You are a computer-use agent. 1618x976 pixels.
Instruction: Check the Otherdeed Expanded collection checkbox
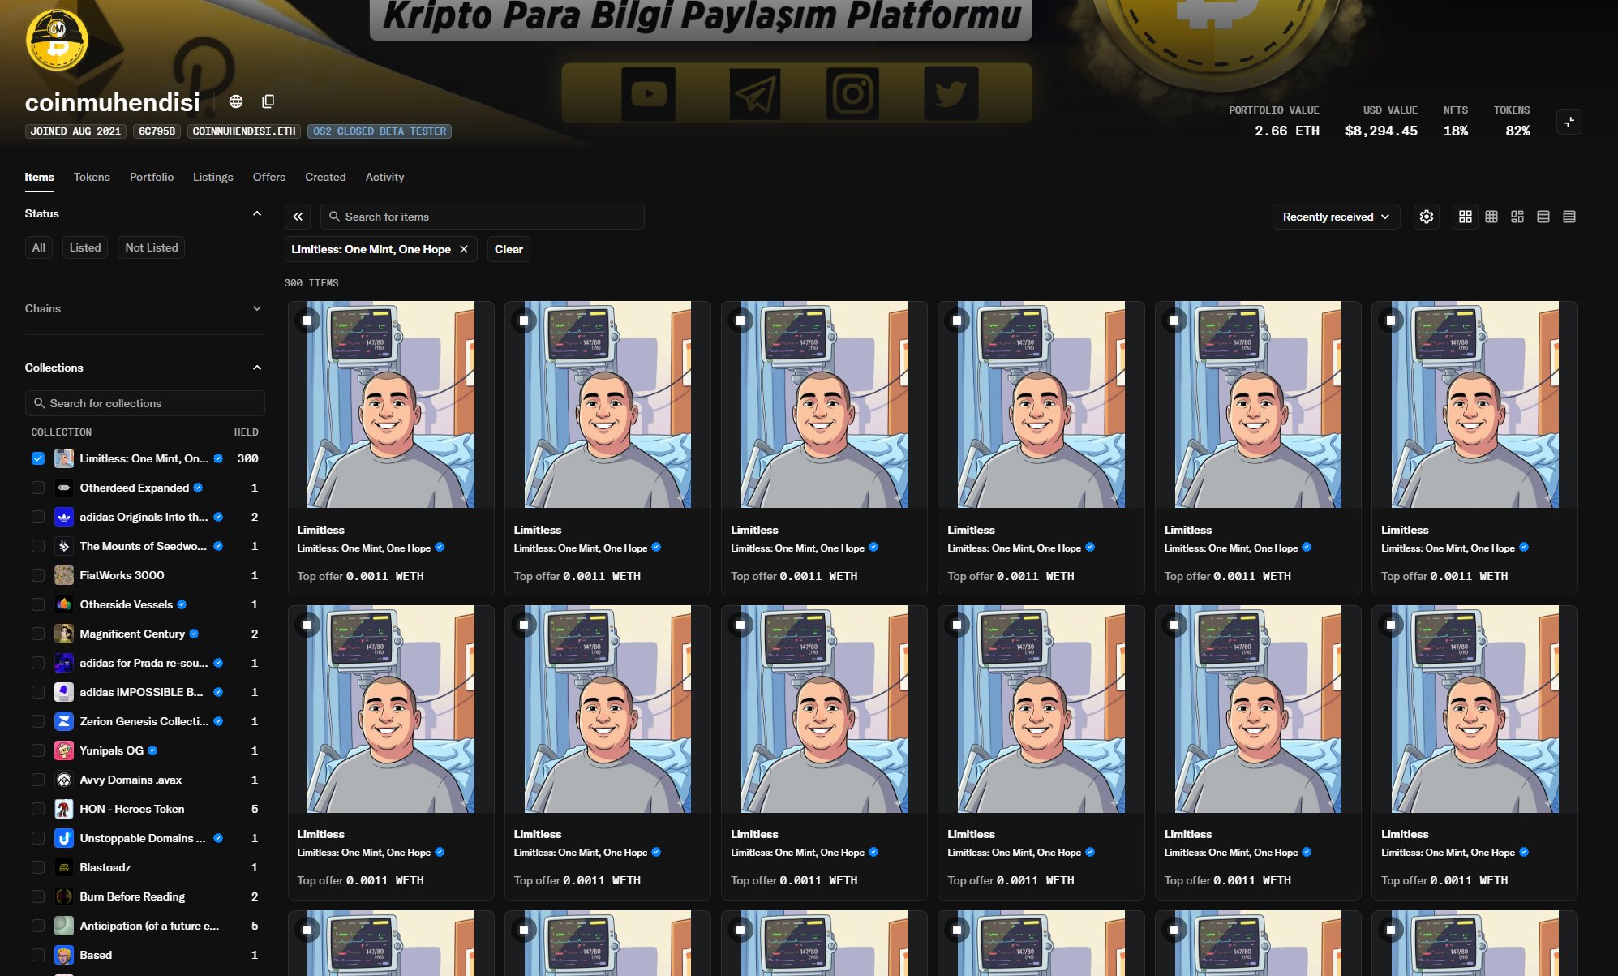click(38, 488)
